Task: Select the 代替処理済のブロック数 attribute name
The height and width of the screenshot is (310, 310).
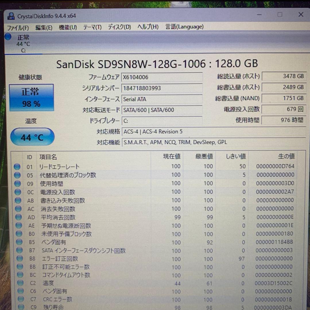Action: pos(68,175)
